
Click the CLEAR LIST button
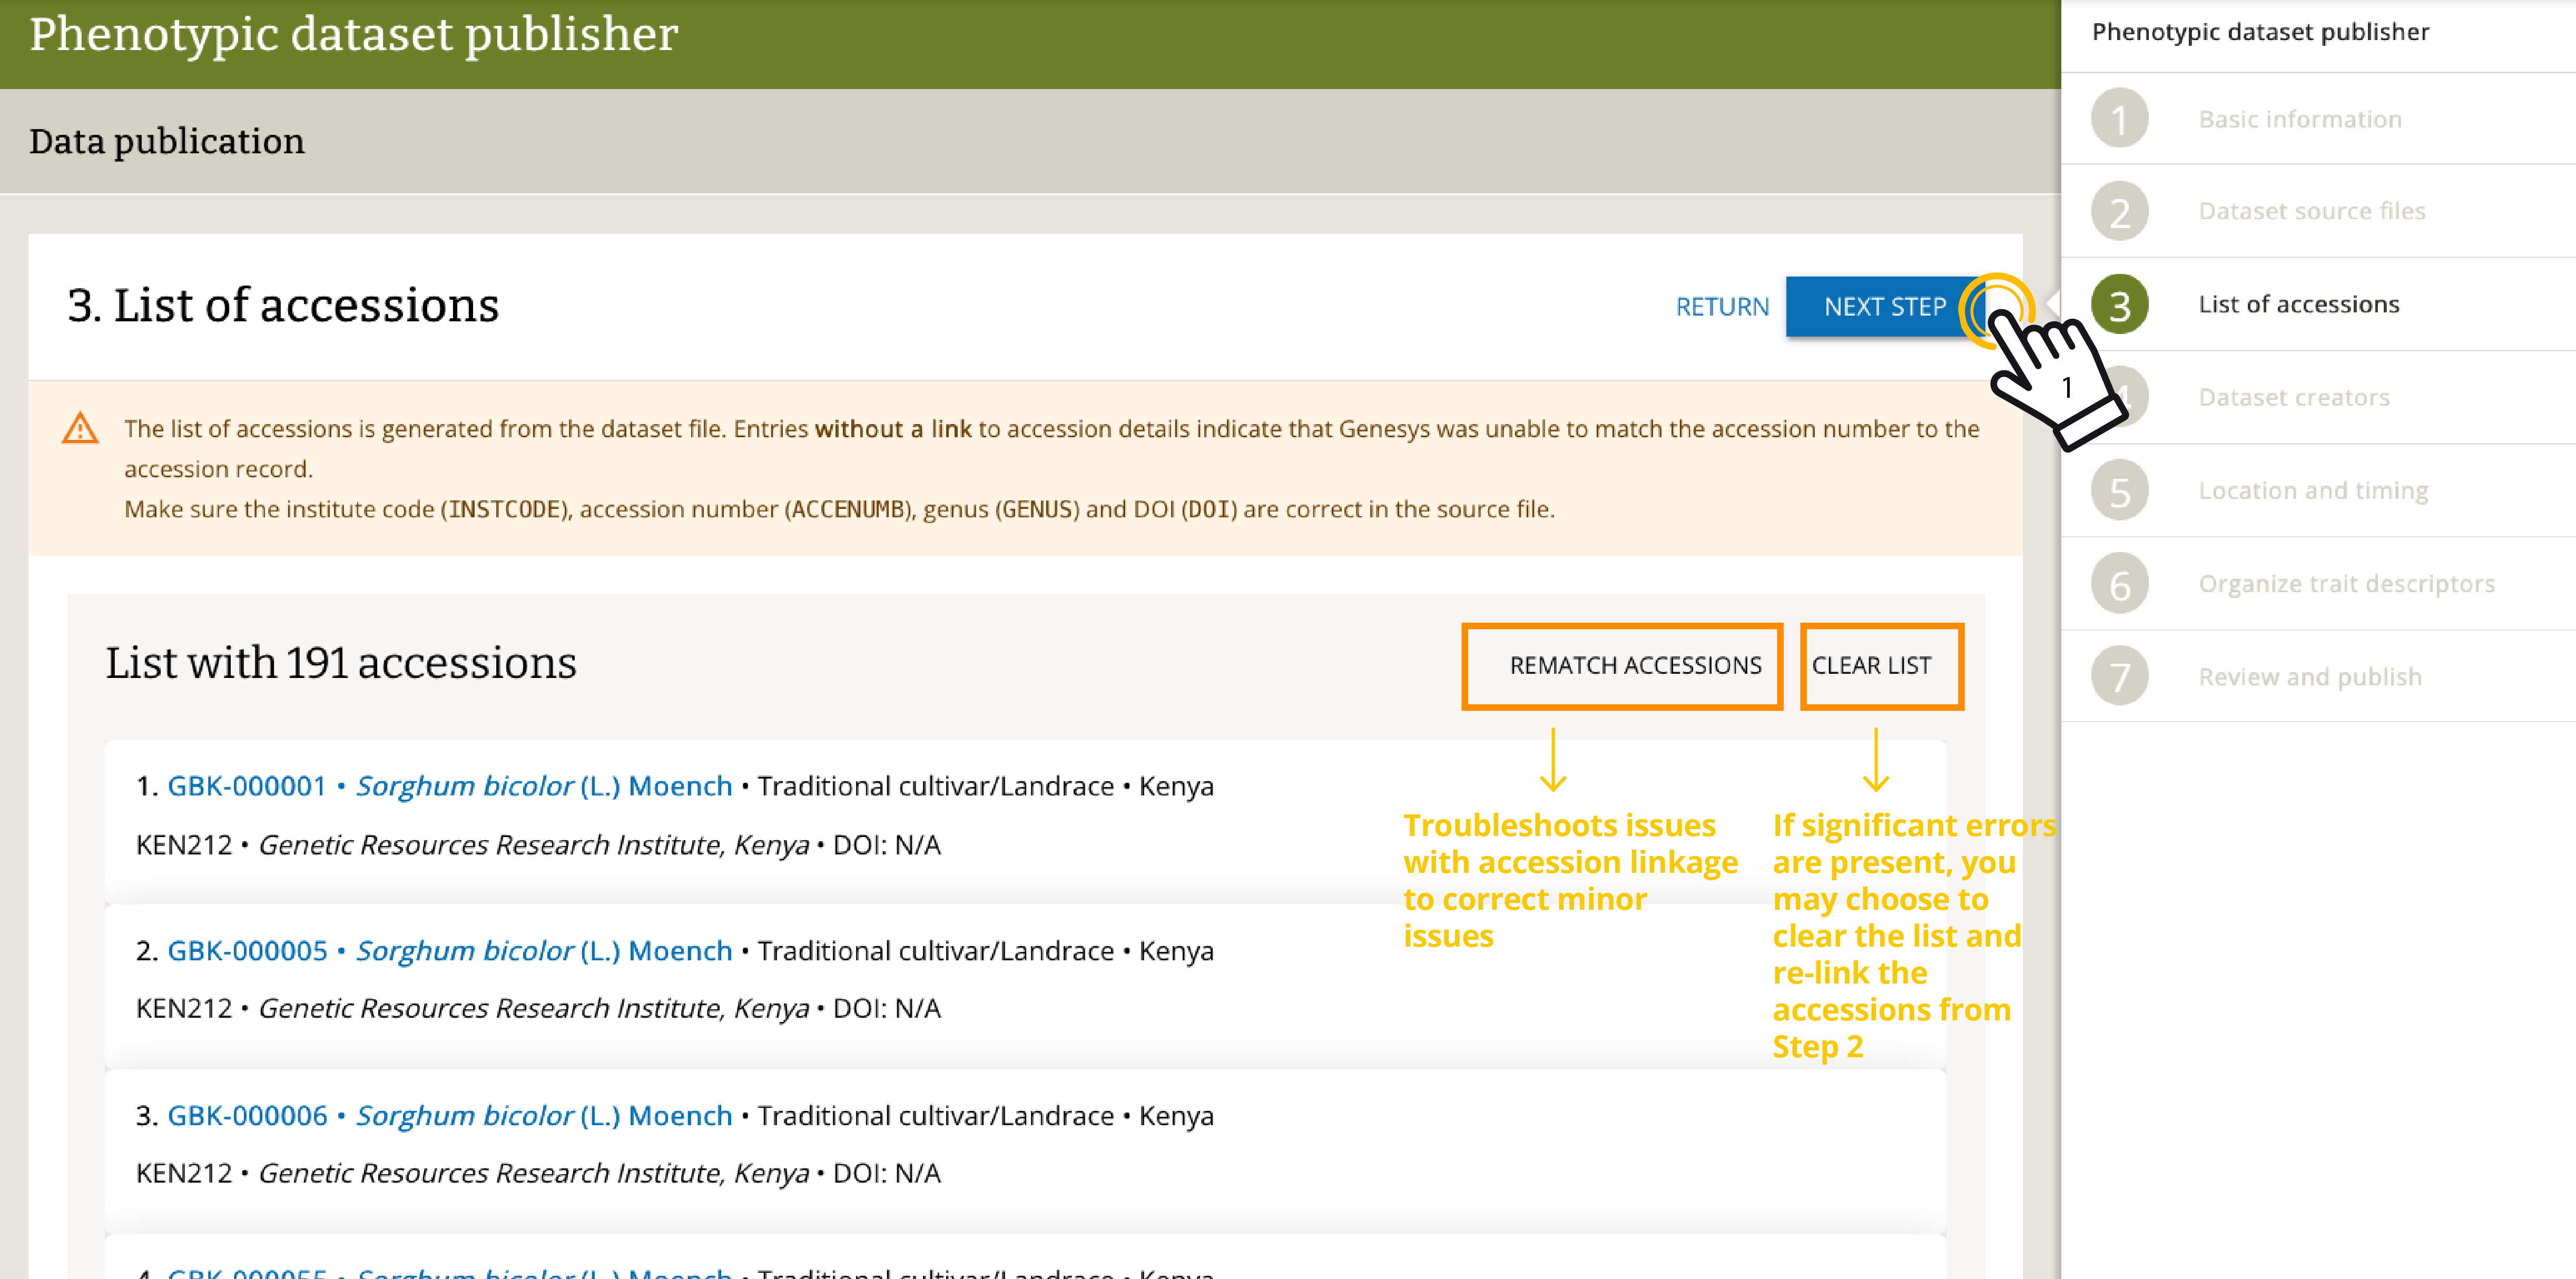pyautogui.click(x=1871, y=665)
